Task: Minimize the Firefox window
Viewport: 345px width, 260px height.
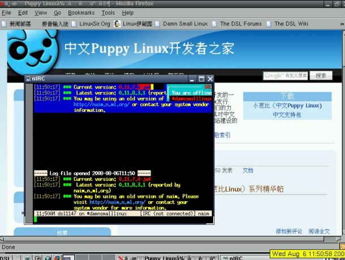Action: [328, 4]
